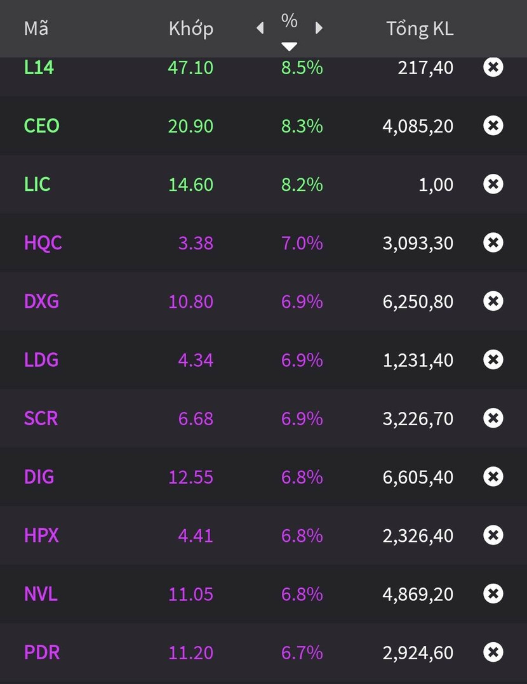Screen dimensions: 527x684
Task: Select the DXG matched price 10.80
Action: point(190,301)
